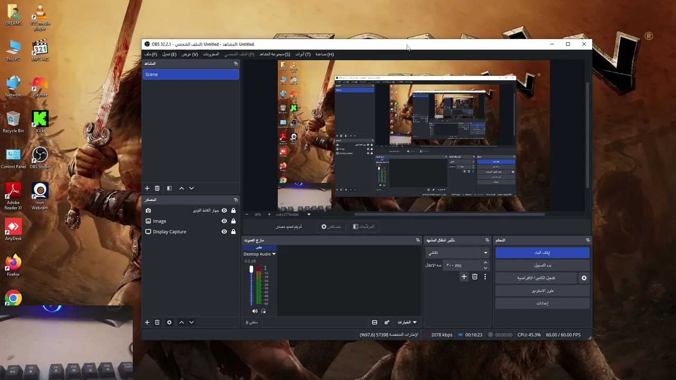
Task: Unlock the Display Capture source
Action: (x=233, y=232)
